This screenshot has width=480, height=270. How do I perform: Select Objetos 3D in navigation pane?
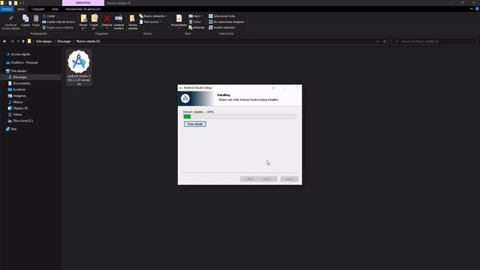pos(20,108)
